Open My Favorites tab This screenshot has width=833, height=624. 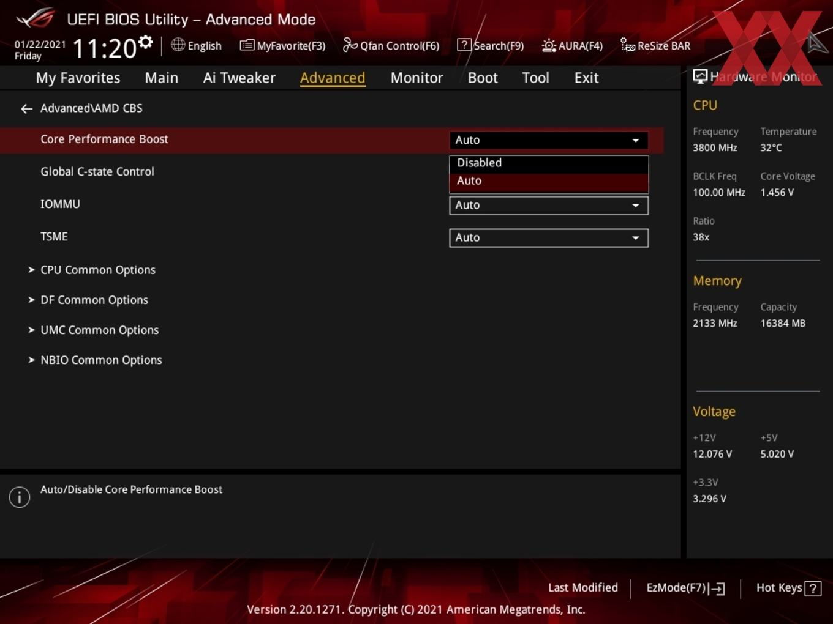[x=78, y=78]
